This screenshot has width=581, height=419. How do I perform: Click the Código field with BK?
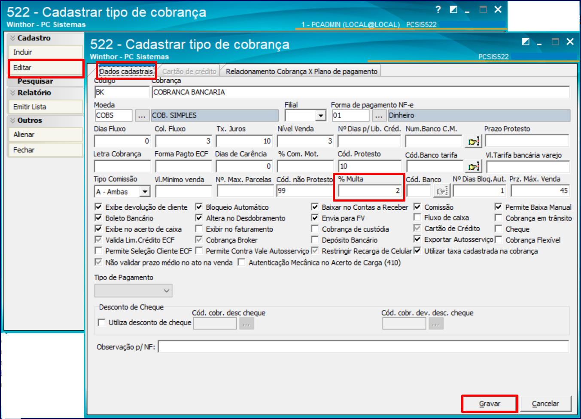122,92
